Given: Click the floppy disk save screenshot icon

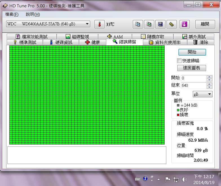Looking at the screenshot, I should click(x=160, y=24).
